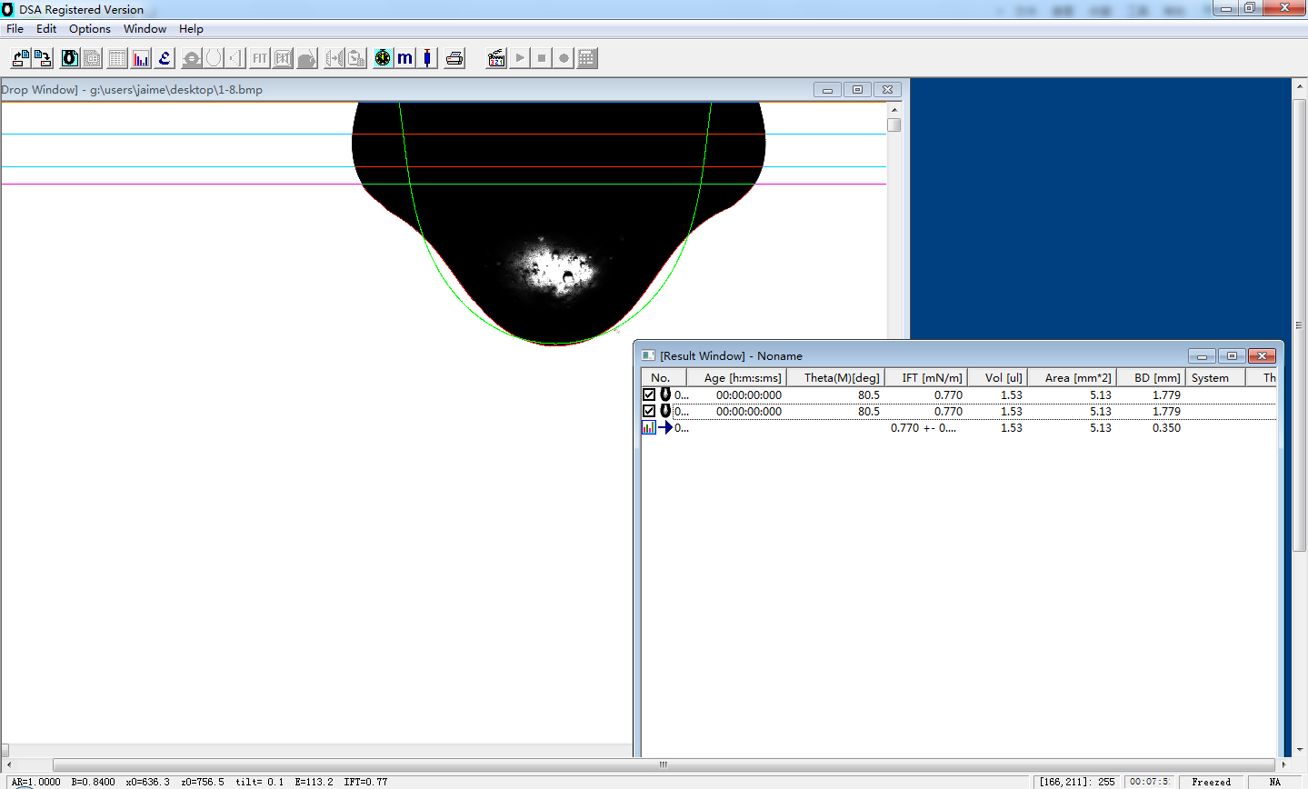
Task: Click the IFT [mN/m] column header
Action: (925, 376)
